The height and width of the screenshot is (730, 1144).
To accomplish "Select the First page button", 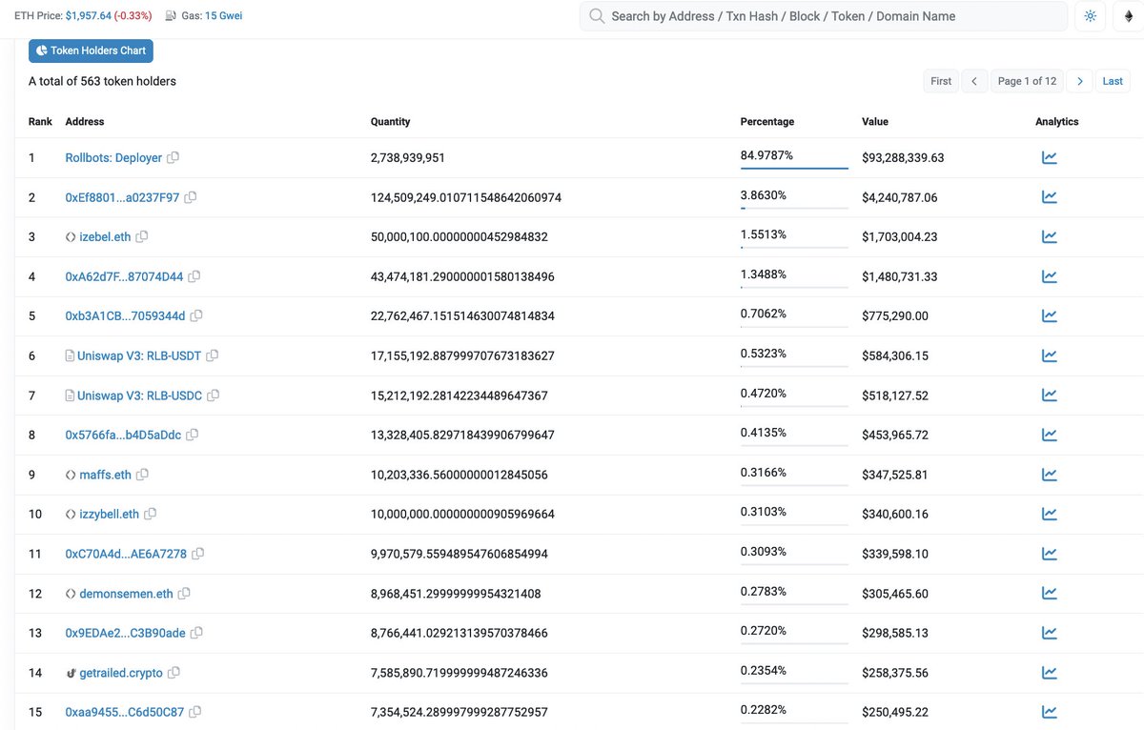I will click(941, 81).
